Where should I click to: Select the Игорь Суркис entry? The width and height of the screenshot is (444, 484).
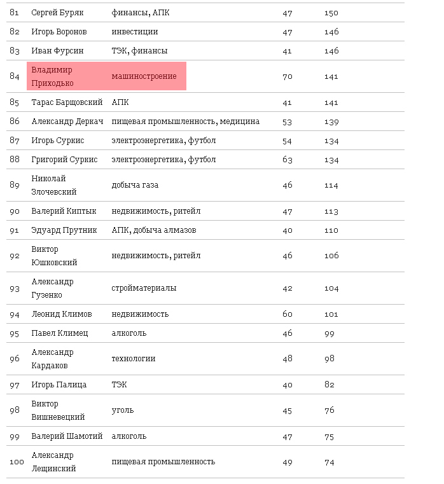(58, 141)
